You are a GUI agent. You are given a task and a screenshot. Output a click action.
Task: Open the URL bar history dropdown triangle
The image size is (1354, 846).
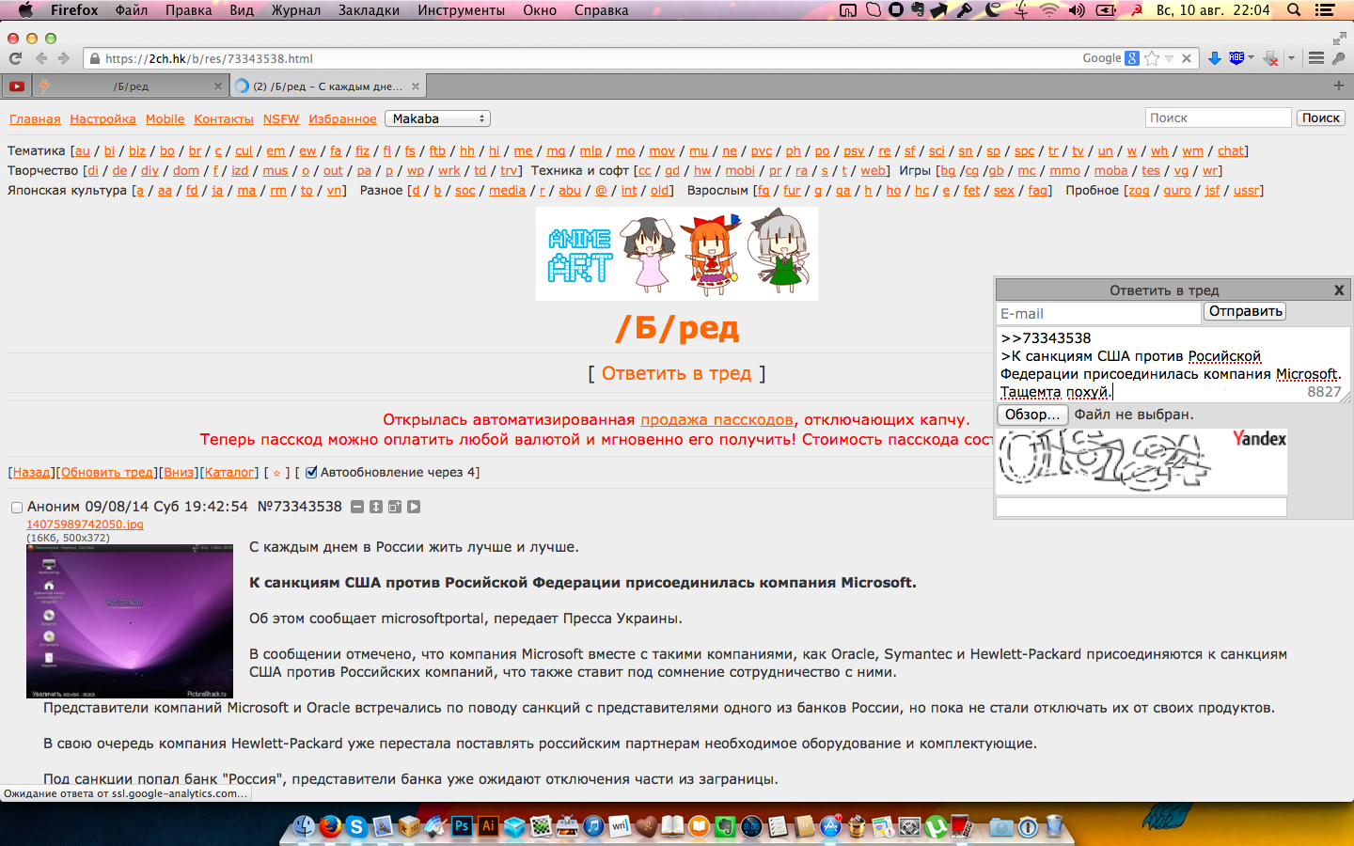1169,58
